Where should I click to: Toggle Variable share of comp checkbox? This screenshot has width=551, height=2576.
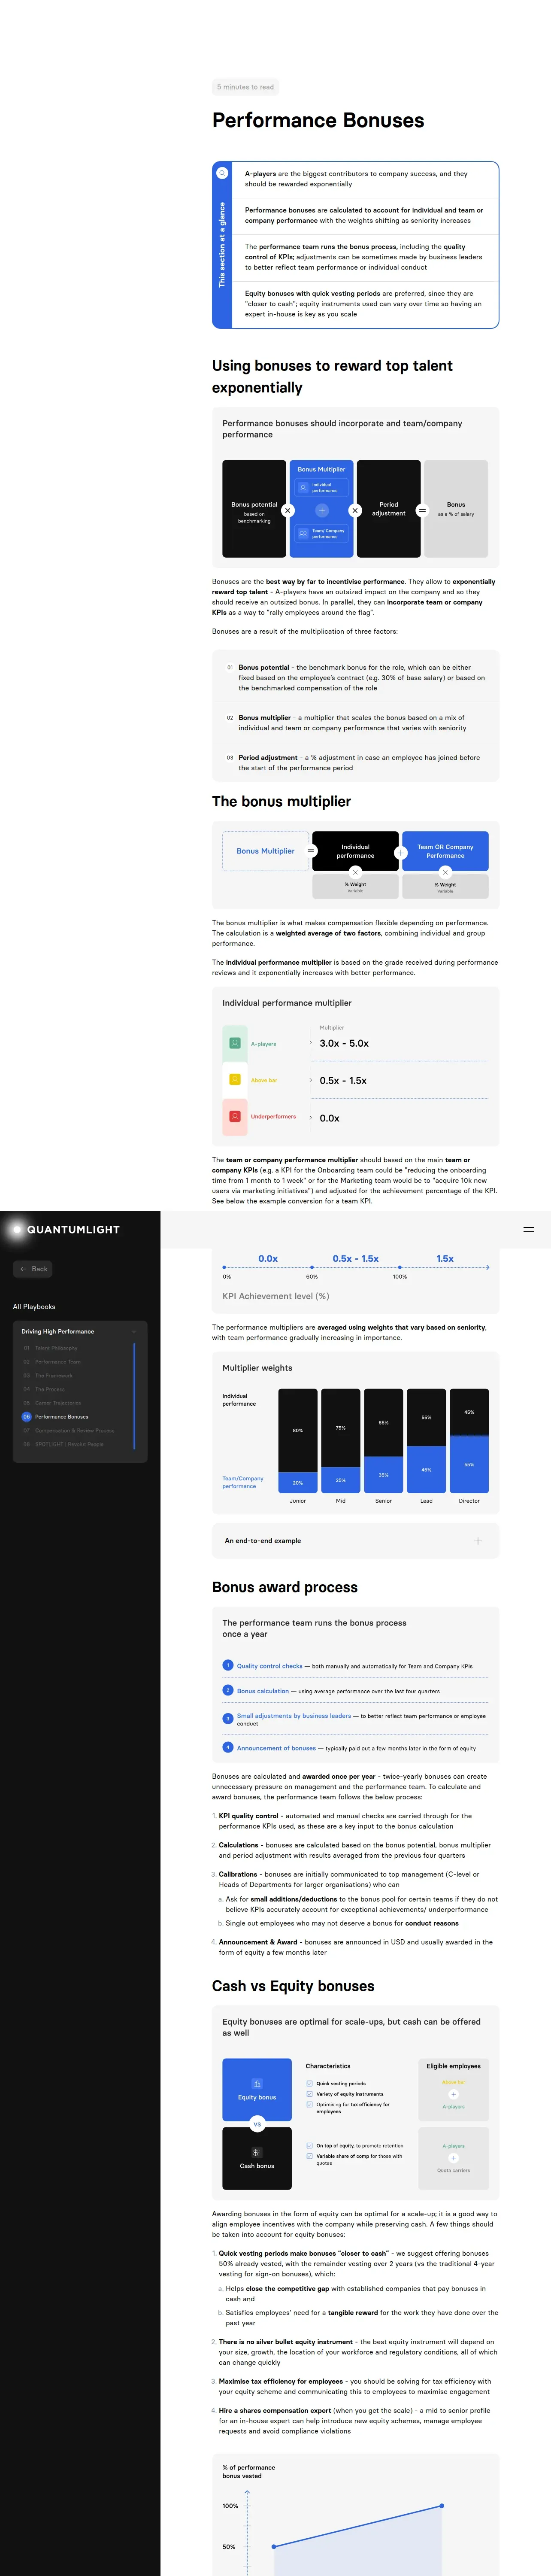pos(309,2156)
